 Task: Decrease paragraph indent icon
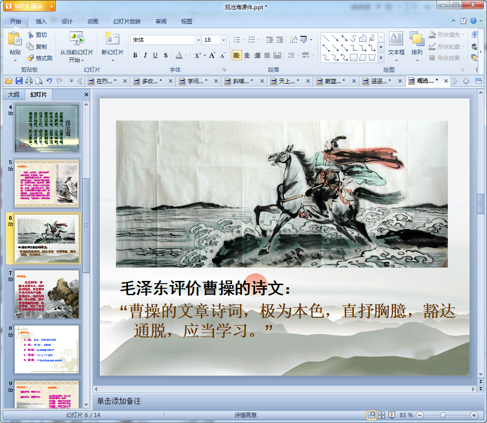tap(269, 40)
